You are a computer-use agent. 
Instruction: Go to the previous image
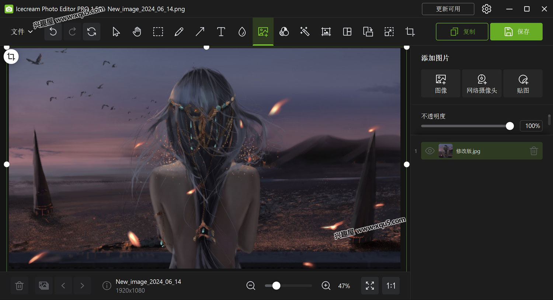pos(63,286)
